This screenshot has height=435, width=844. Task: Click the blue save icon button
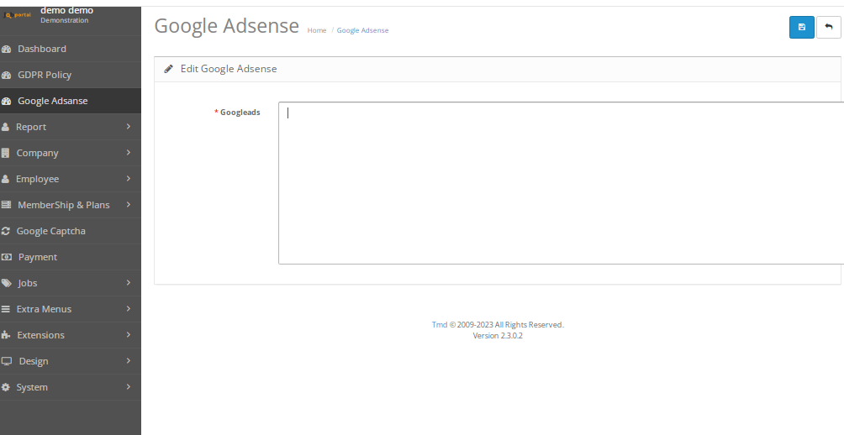point(801,27)
